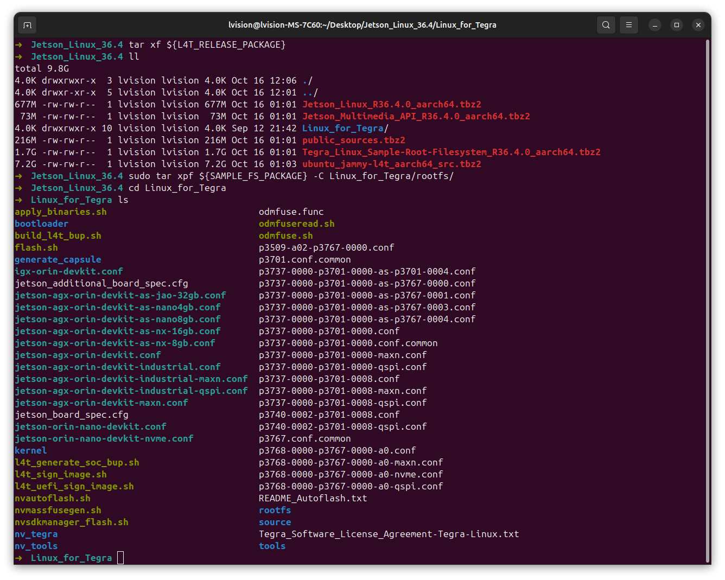Click the tools directory name
This screenshot has width=725, height=580.
272,546
